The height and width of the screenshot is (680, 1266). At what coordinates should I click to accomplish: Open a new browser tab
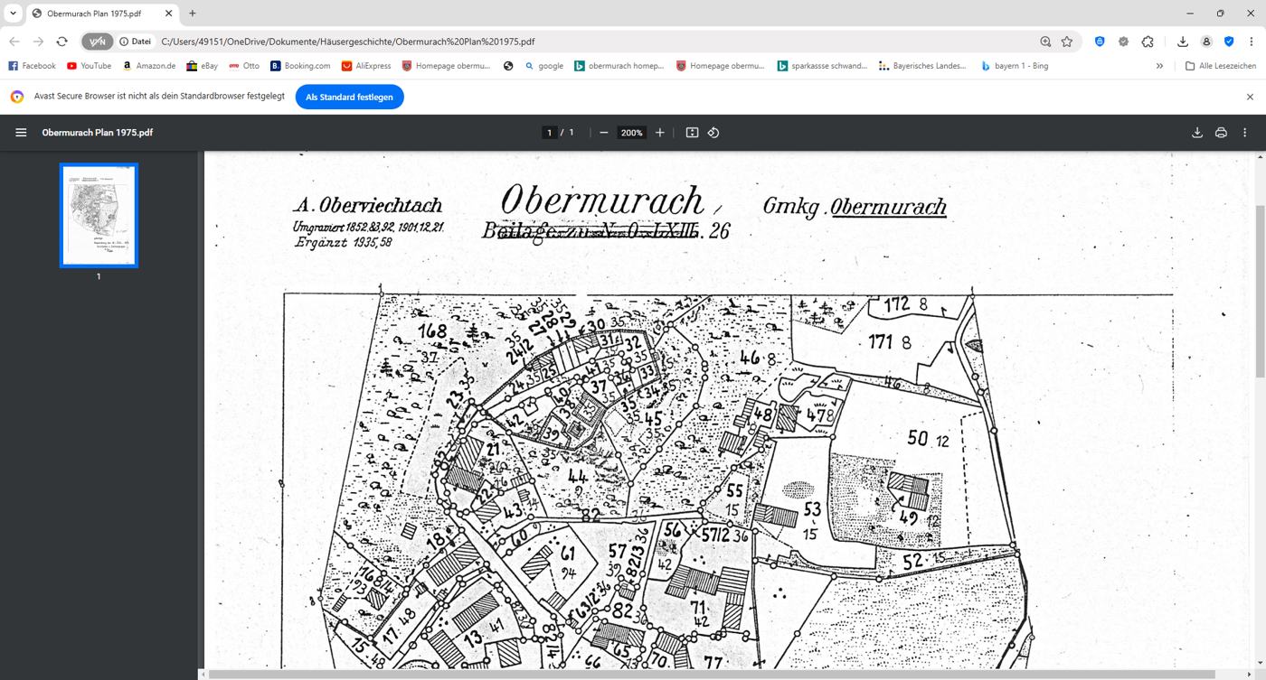point(193,14)
